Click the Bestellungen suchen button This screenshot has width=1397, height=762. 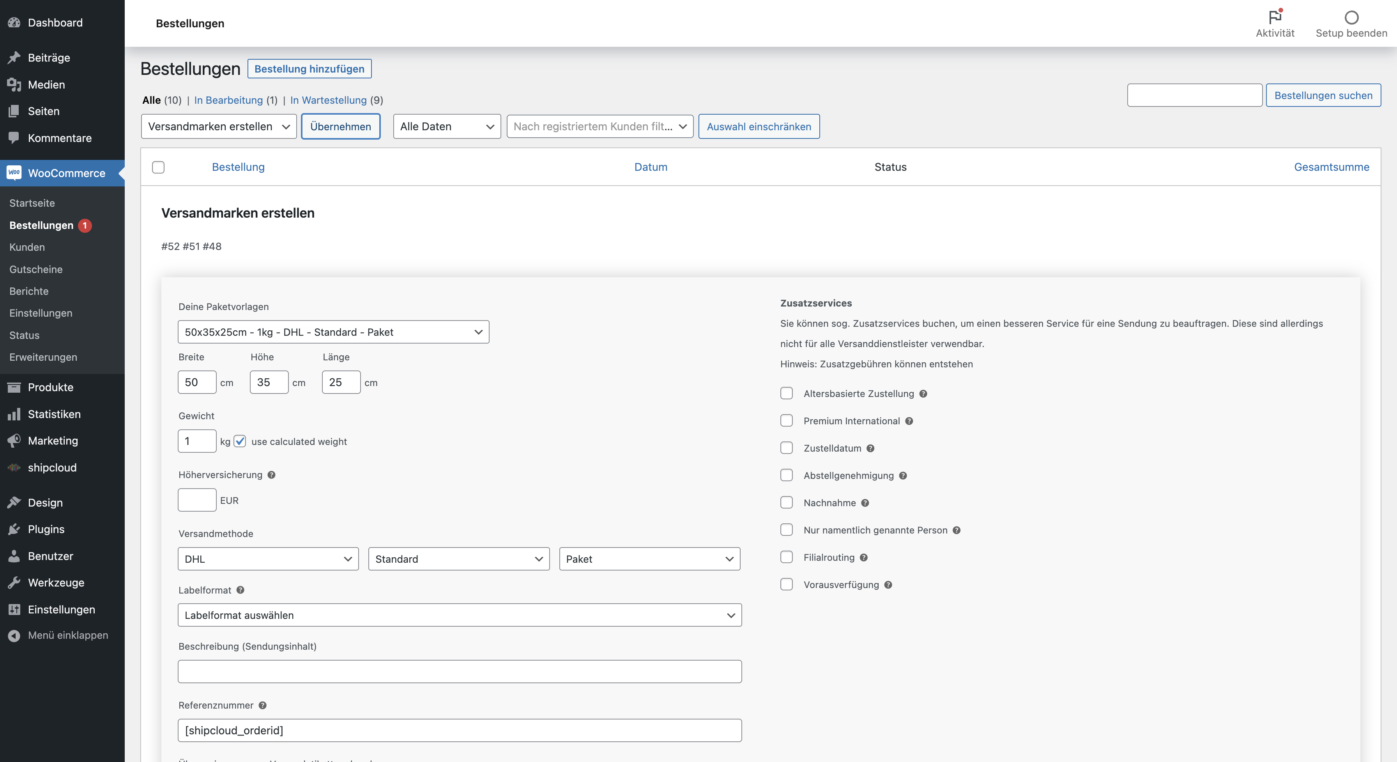(x=1323, y=95)
